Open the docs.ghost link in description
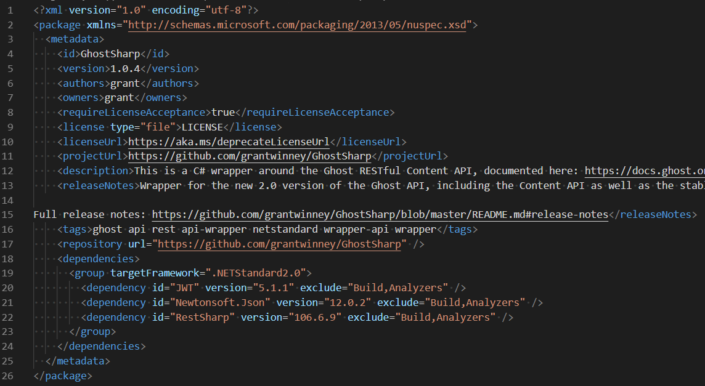Viewport: 705px width, 386px height. coord(645,171)
